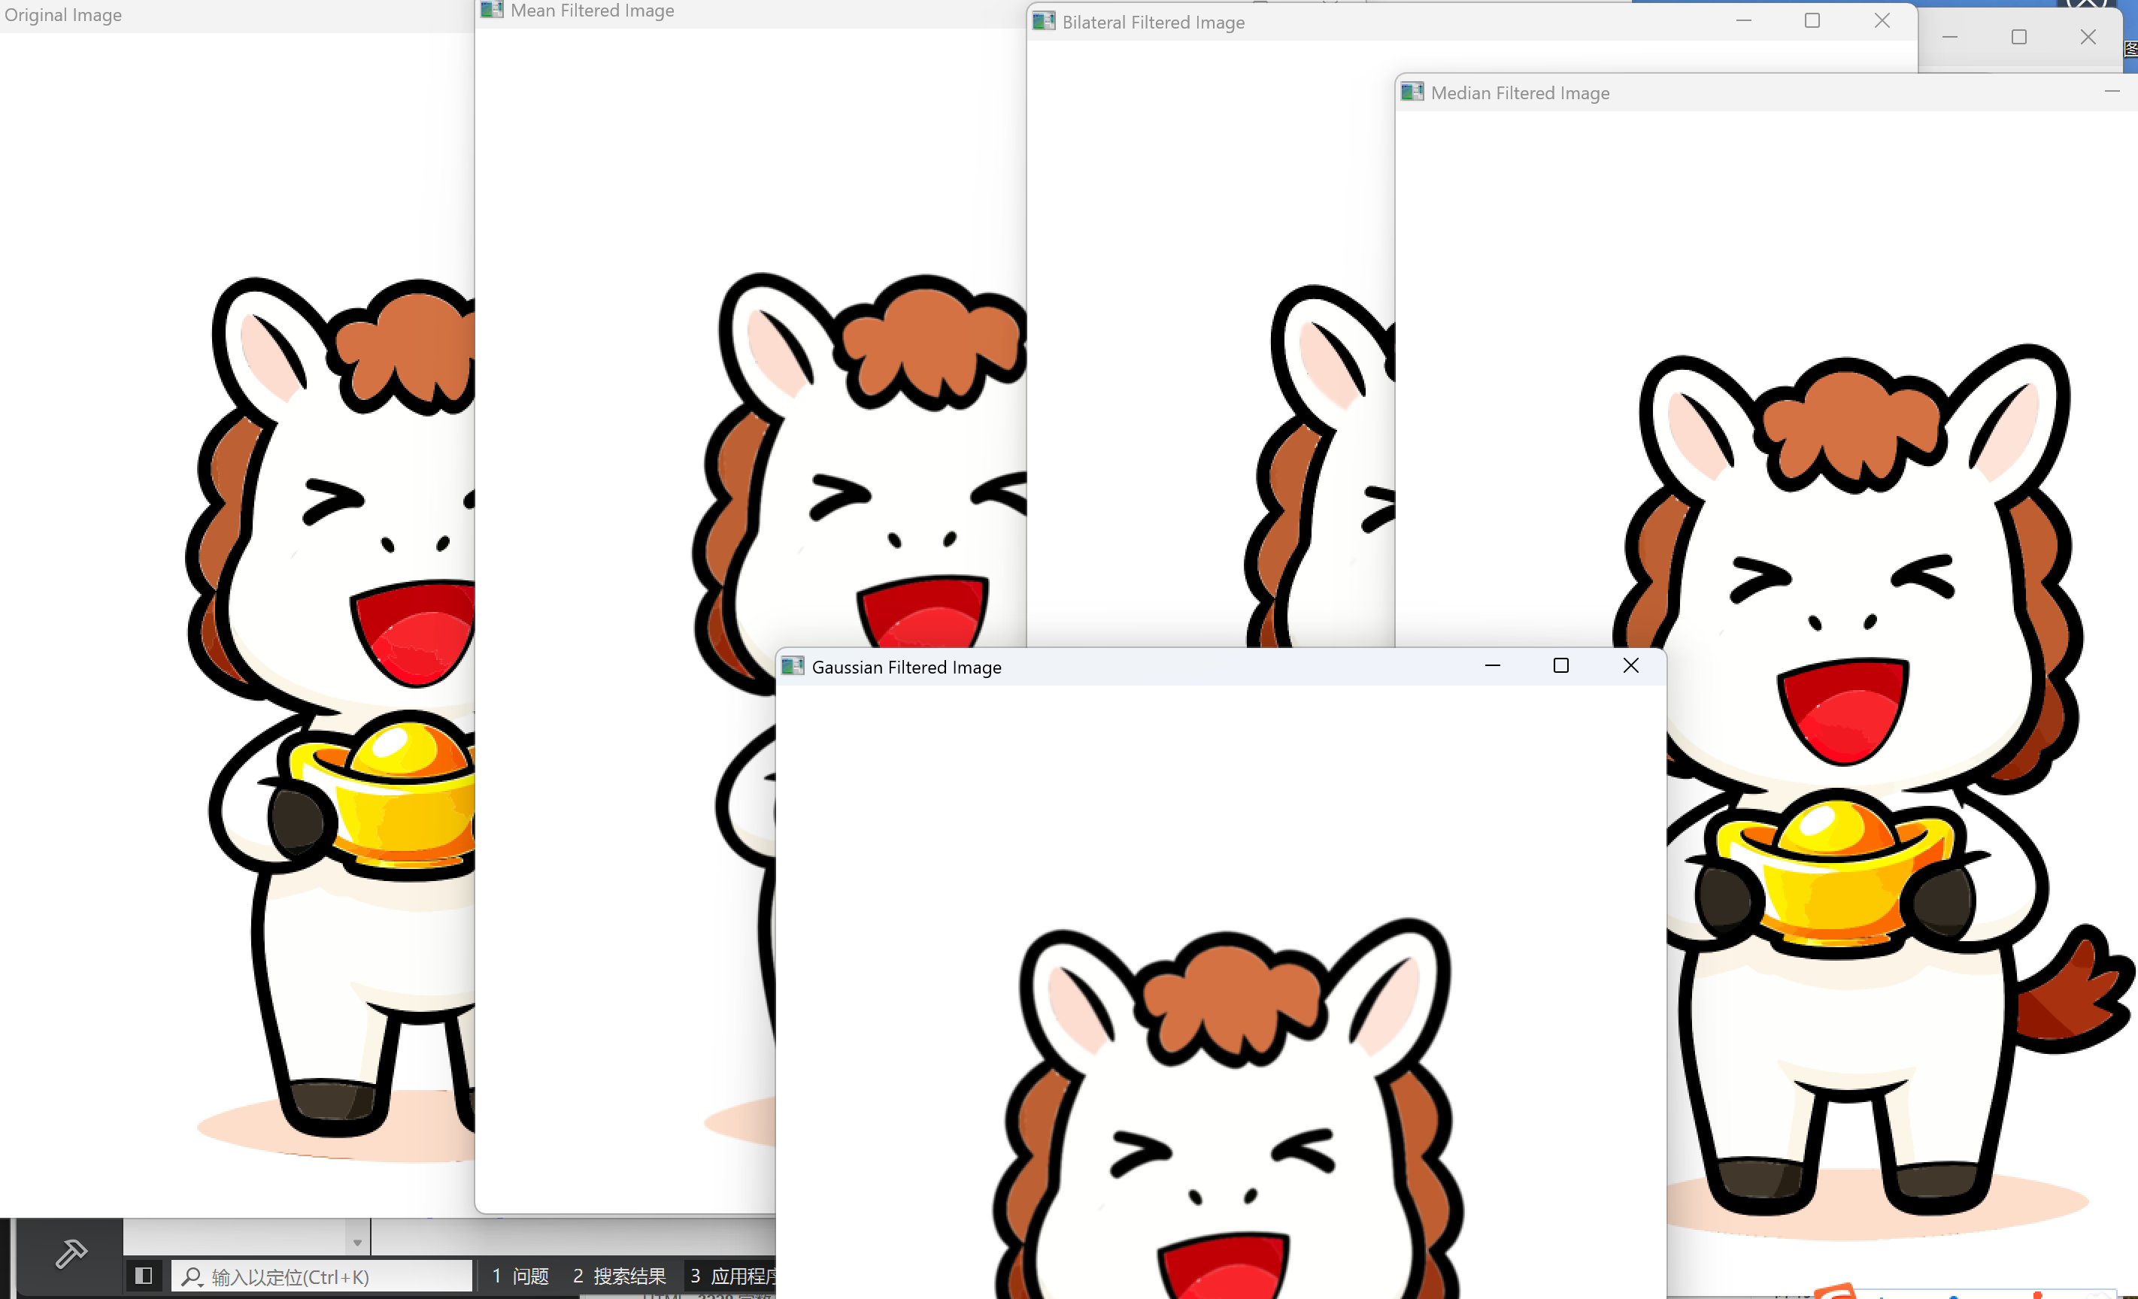2138x1299 pixels.
Task: Close the background window behind Bilateral window
Action: (x=2088, y=36)
